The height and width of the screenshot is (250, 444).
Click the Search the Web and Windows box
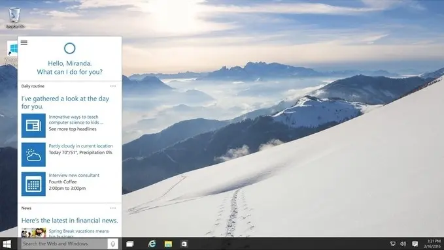65,243
